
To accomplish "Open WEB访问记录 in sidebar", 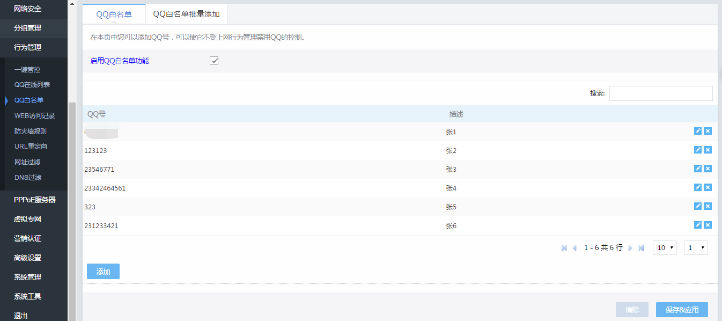I will pyautogui.click(x=34, y=115).
